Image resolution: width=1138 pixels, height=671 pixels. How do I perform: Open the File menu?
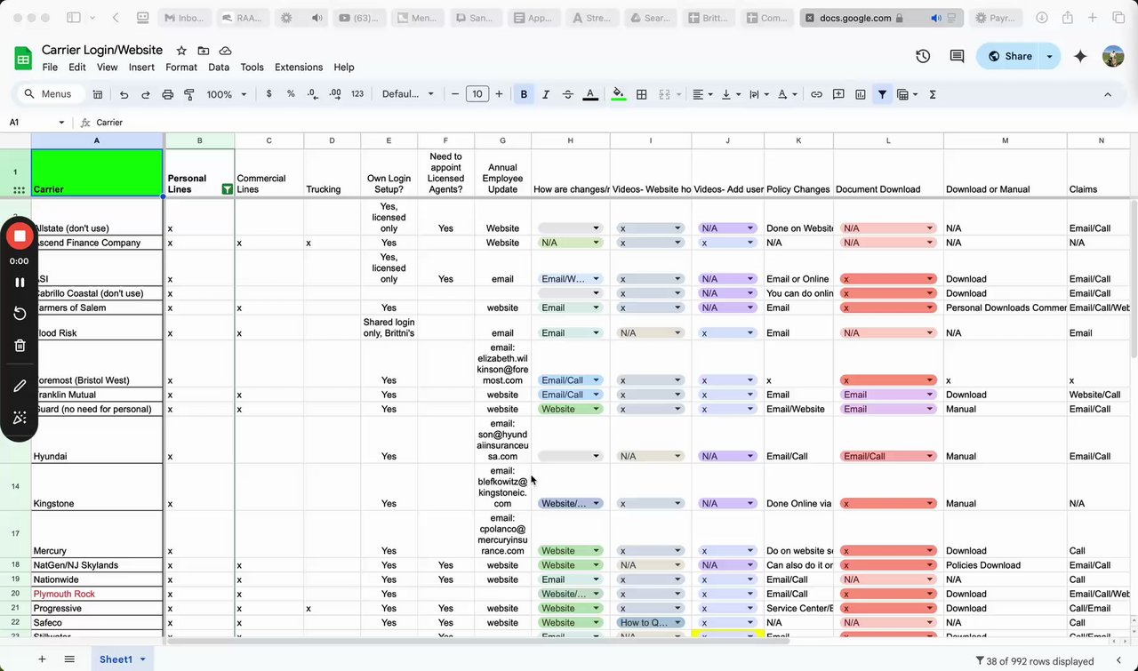click(50, 67)
